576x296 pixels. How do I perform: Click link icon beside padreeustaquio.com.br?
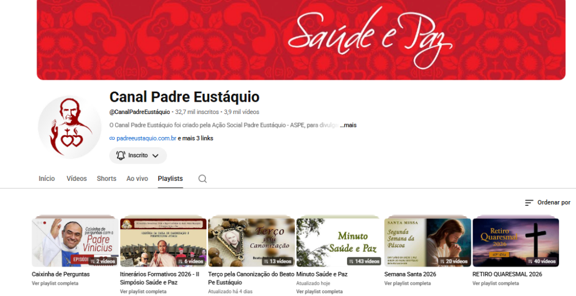(112, 138)
